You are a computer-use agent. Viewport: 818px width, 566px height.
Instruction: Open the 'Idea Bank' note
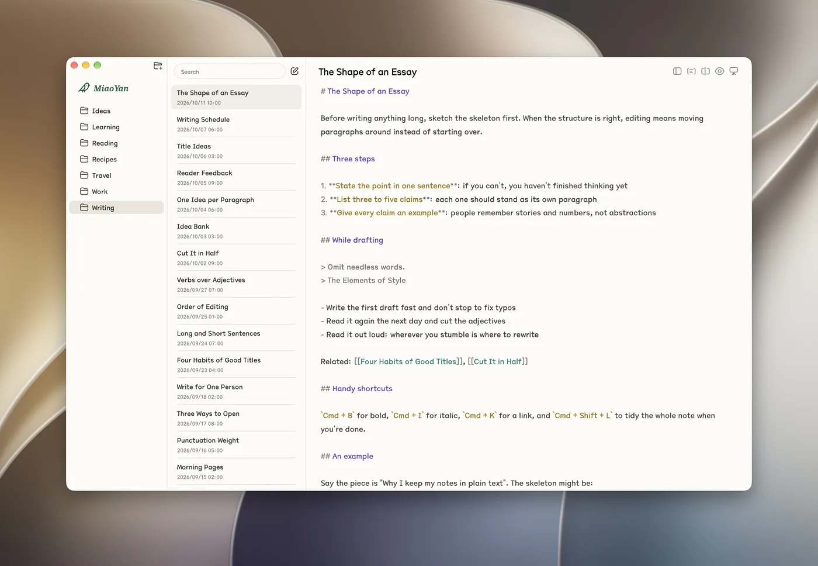click(x=236, y=231)
